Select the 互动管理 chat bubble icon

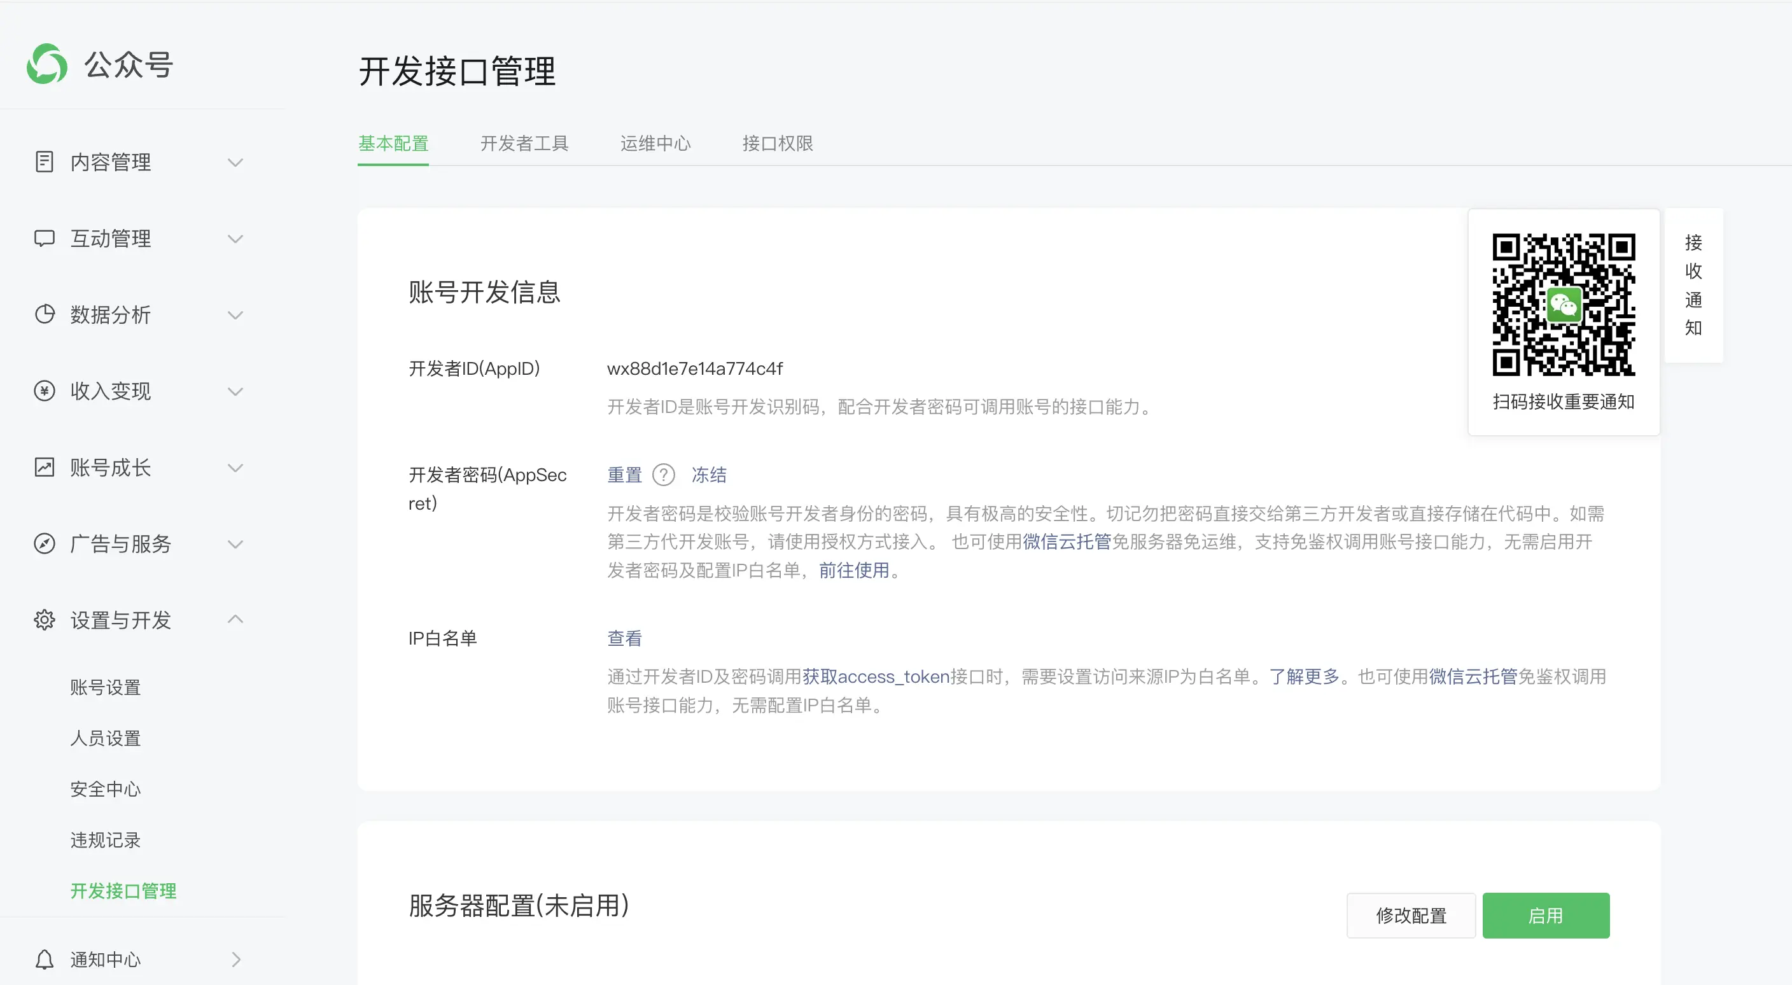(45, 239)
